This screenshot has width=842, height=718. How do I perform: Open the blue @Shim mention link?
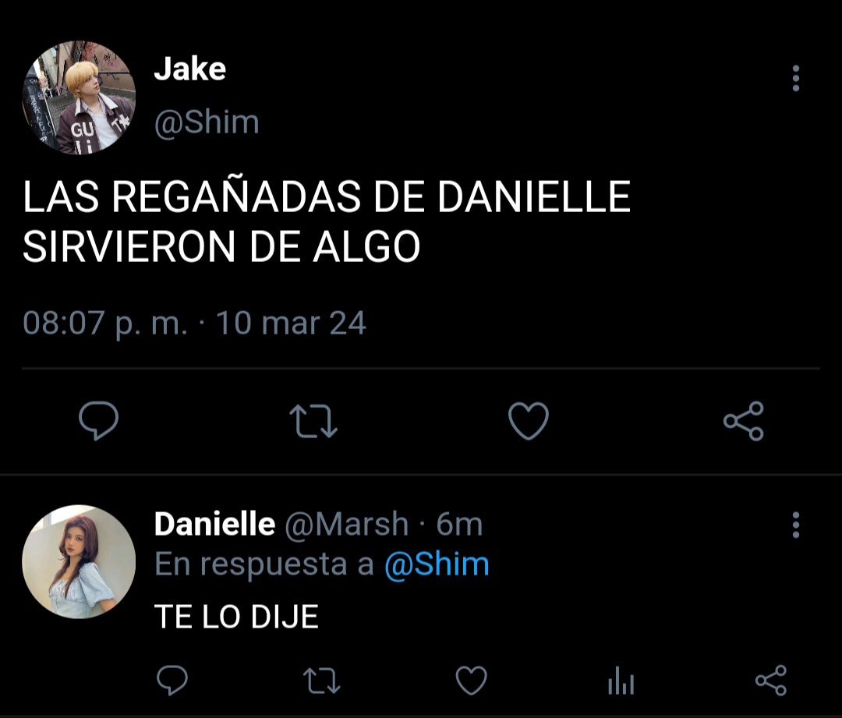437,564
